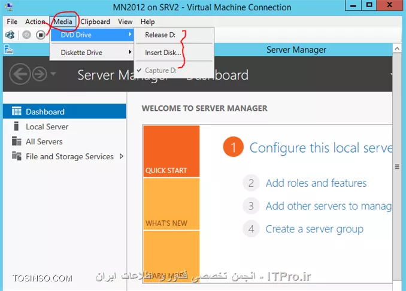This screenshot has width=406, height=291.
Task: Open Diskette Drive submenu
Action: (x=92, y=53)
